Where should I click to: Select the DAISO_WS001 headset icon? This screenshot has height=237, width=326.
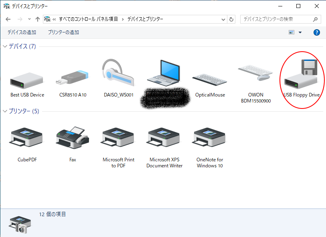click(118, 72)
